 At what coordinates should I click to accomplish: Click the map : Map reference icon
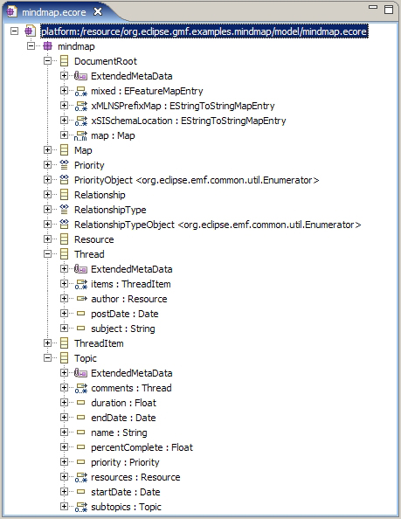click(80, 135)
